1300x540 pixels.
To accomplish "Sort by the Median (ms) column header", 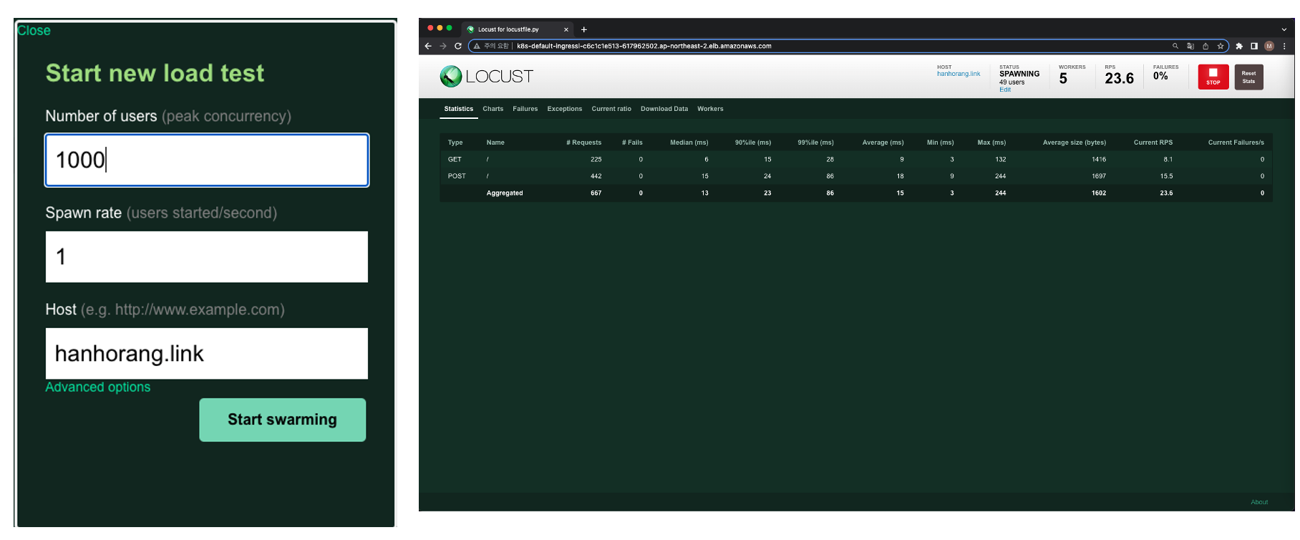I will point(689,143).
